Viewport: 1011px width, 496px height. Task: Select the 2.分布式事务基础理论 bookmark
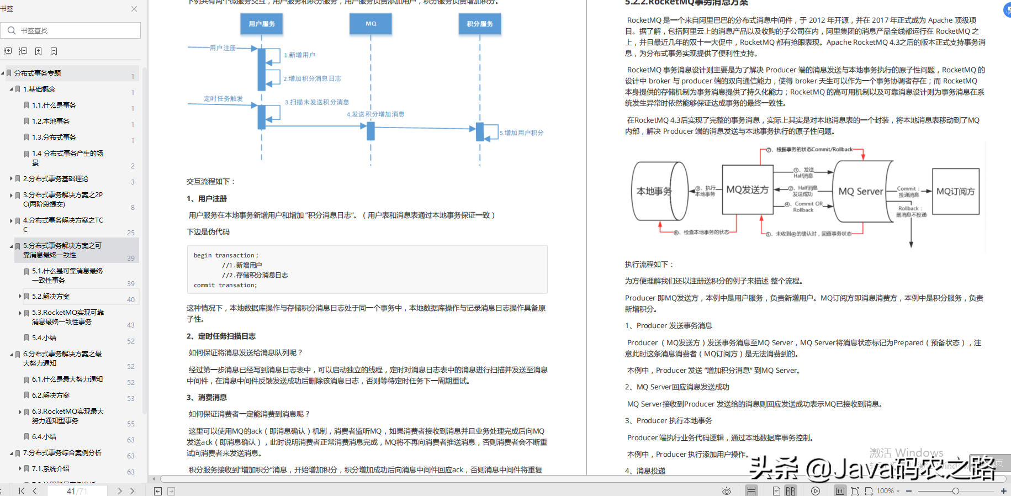tap(56, 179)
